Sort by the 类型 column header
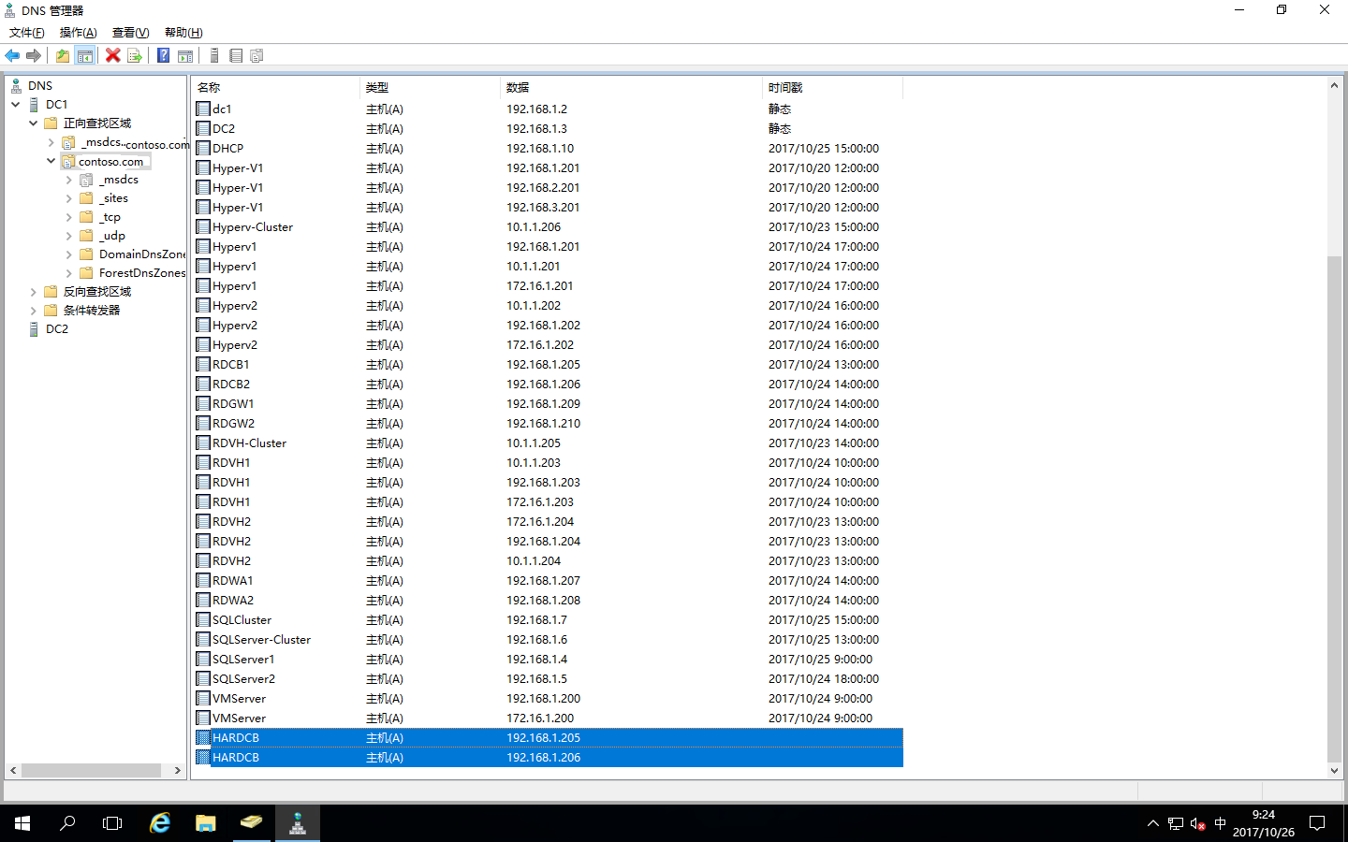 [x=430, y=88]
